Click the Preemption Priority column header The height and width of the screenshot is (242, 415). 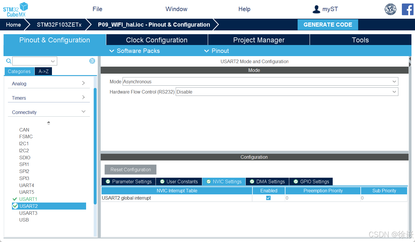click(323, 191)
